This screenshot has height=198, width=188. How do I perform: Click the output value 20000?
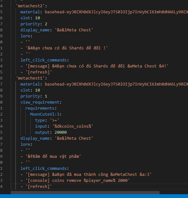point(61,132)
